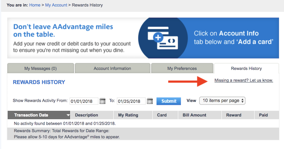Sort by the Bill Amount column header
The width and height of the screenshot is (284, 149).
(200, 115)
